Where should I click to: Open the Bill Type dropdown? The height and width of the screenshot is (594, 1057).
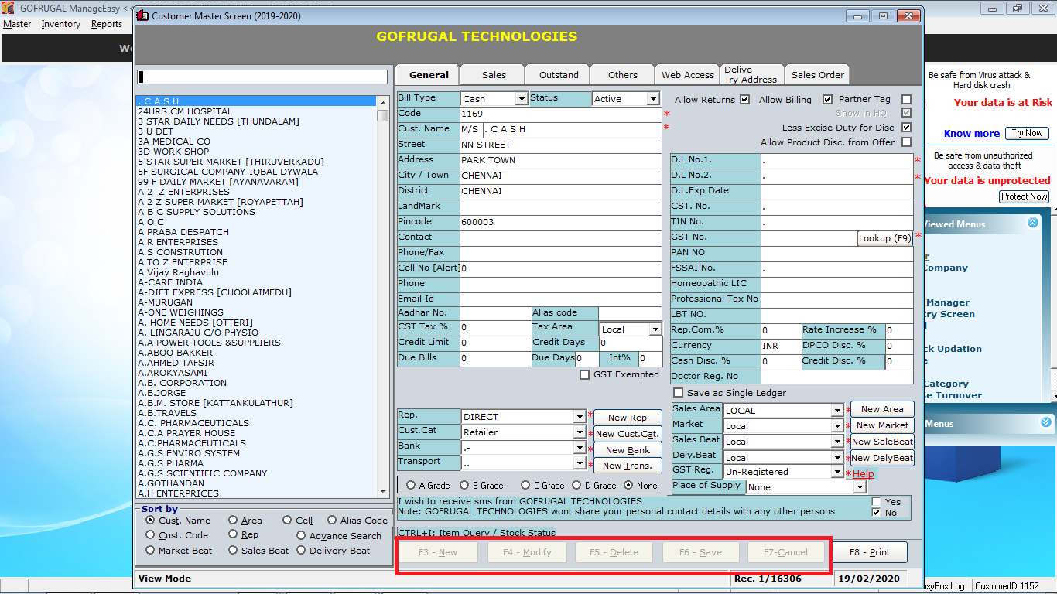(x=521, y=99)
